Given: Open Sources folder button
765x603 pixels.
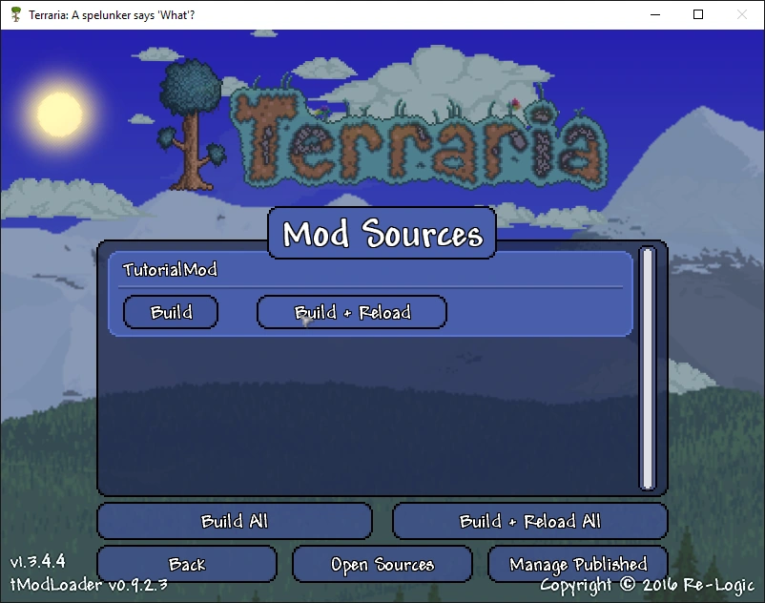Looking at the screenshot, I should pos(382,564).
